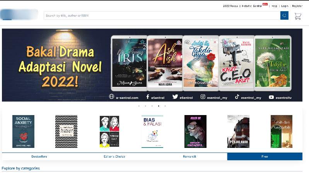Screen dimensions: 309x173
Task: Click the TikTok icon in banner
Action: [237, 97]
